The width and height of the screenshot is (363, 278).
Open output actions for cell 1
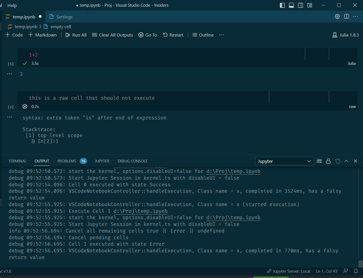[x=9, y=74]
